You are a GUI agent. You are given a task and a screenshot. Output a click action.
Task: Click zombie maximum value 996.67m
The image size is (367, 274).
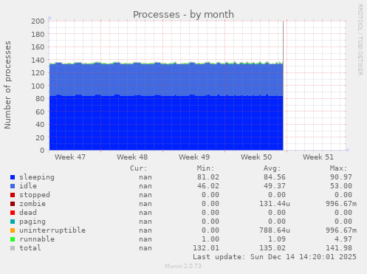(x=341, y=204)
